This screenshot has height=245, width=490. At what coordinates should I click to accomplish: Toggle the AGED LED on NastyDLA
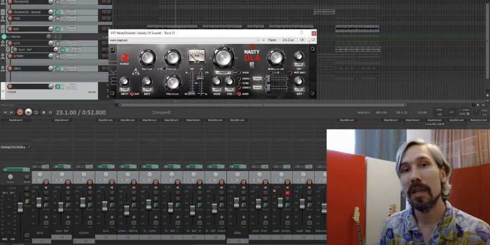(239, 94)
